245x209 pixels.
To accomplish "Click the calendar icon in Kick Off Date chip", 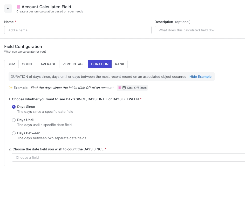I will [x=124, y=88].
